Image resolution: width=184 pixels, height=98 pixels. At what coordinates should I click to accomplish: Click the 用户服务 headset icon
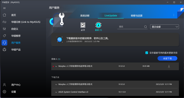click(x=4, y=43)
